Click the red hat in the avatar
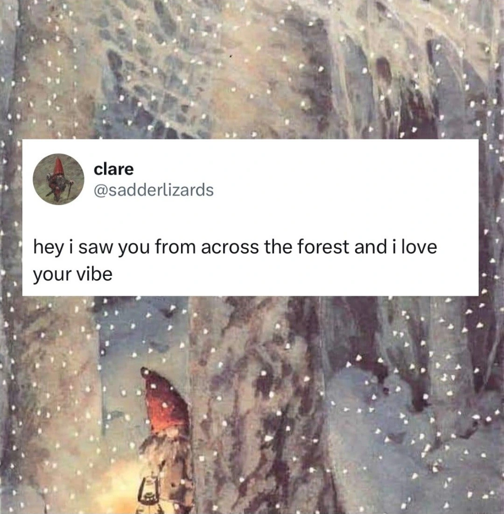The image size is (504, 514). pyautogui.click(x=59, y=167)
